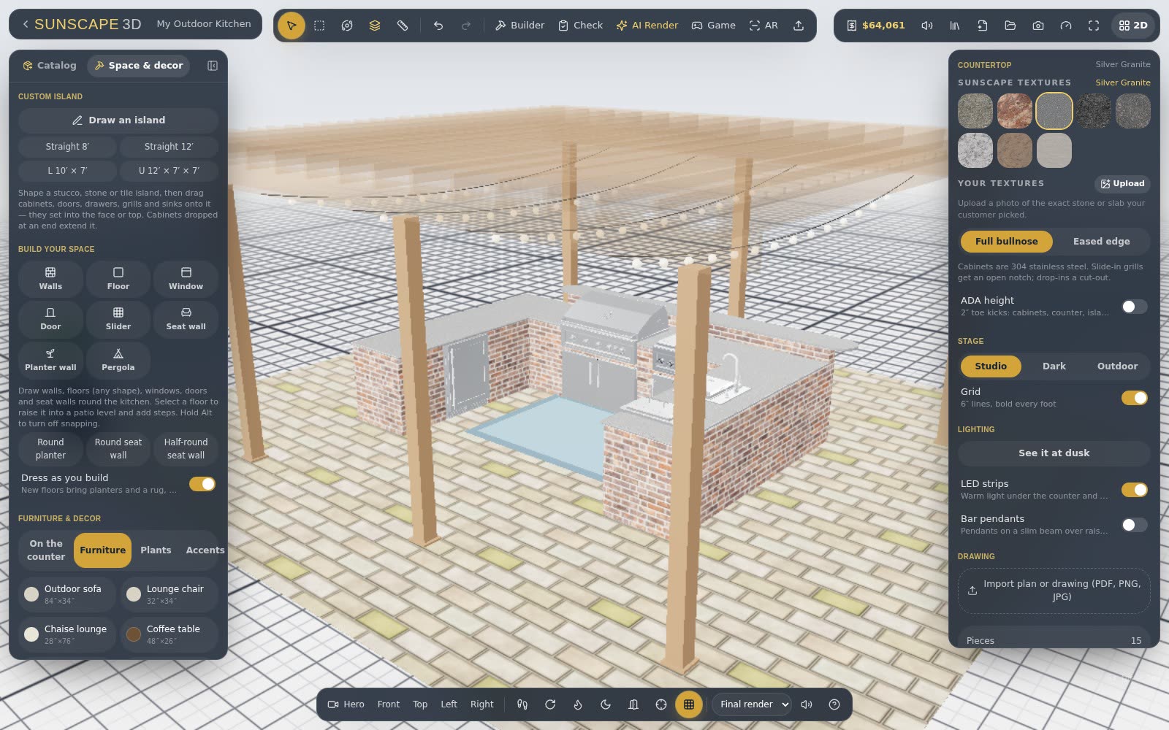Open help in bottom toolbar
Screen dimensions: 1169x730
click(834, 704)
